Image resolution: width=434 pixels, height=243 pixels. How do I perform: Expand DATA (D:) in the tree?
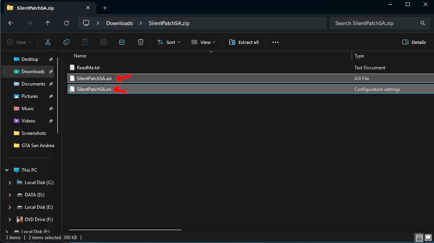pos(10,195)
